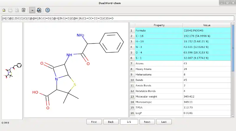Select the Formula property row
The width and height of the screenshot is (236, 131).
pyautogui.click(x=180, y=31)
